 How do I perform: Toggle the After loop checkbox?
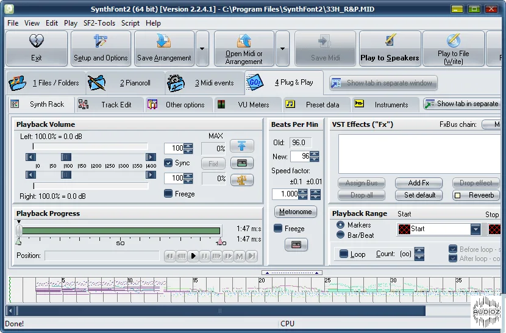tap(453, 259)
